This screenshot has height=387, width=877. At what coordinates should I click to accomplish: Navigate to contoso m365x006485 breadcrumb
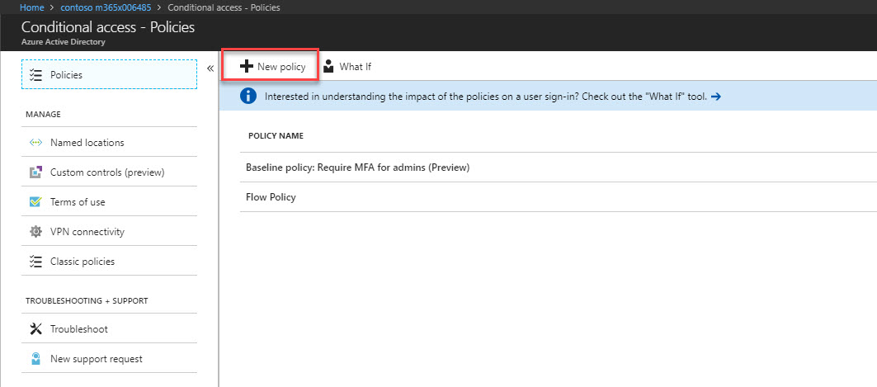pos(106,7)
